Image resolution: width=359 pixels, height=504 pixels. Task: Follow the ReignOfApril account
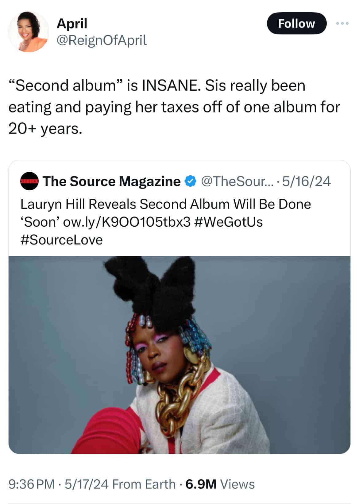point(296,23)
